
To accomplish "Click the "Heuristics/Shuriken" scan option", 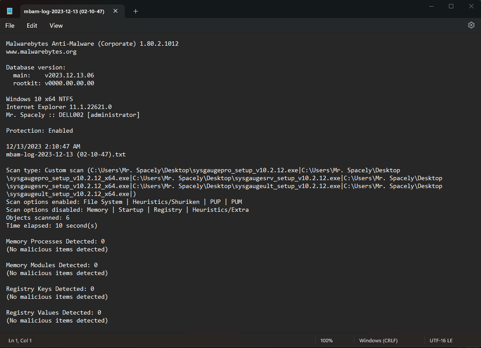I will (x=166, y=202).
